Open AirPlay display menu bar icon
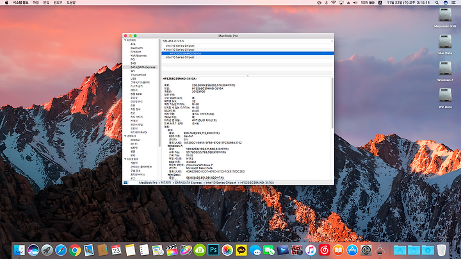The width and height of the screenshot is (461, 259). point(341,3)
